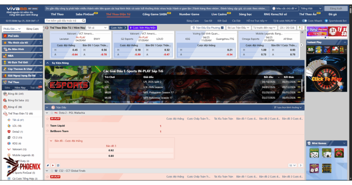The width and height of the screenshot is (352, 185).
Task: Click the KOG game icon in sidebar
Action: click(x=9, y=143)
